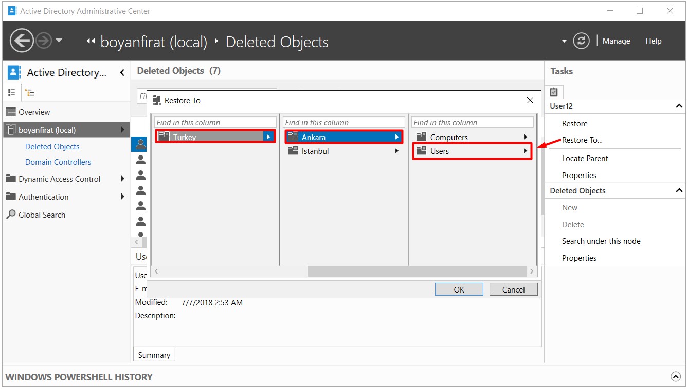Click Ankara column's Find in this column field
Image resolution: width=687 pixels, height=389 pixels.
click(x=344, y=123)
